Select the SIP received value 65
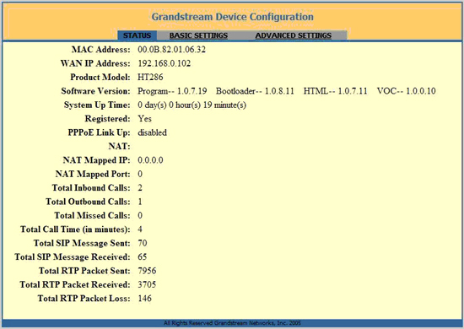 coord(143,257)
